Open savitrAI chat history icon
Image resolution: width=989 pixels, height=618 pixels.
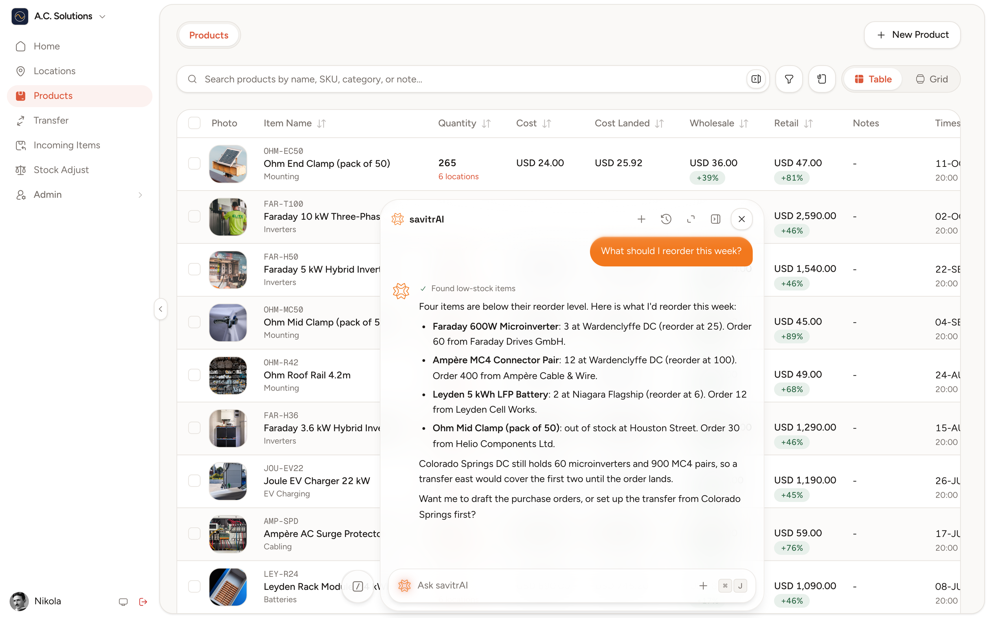666,219
